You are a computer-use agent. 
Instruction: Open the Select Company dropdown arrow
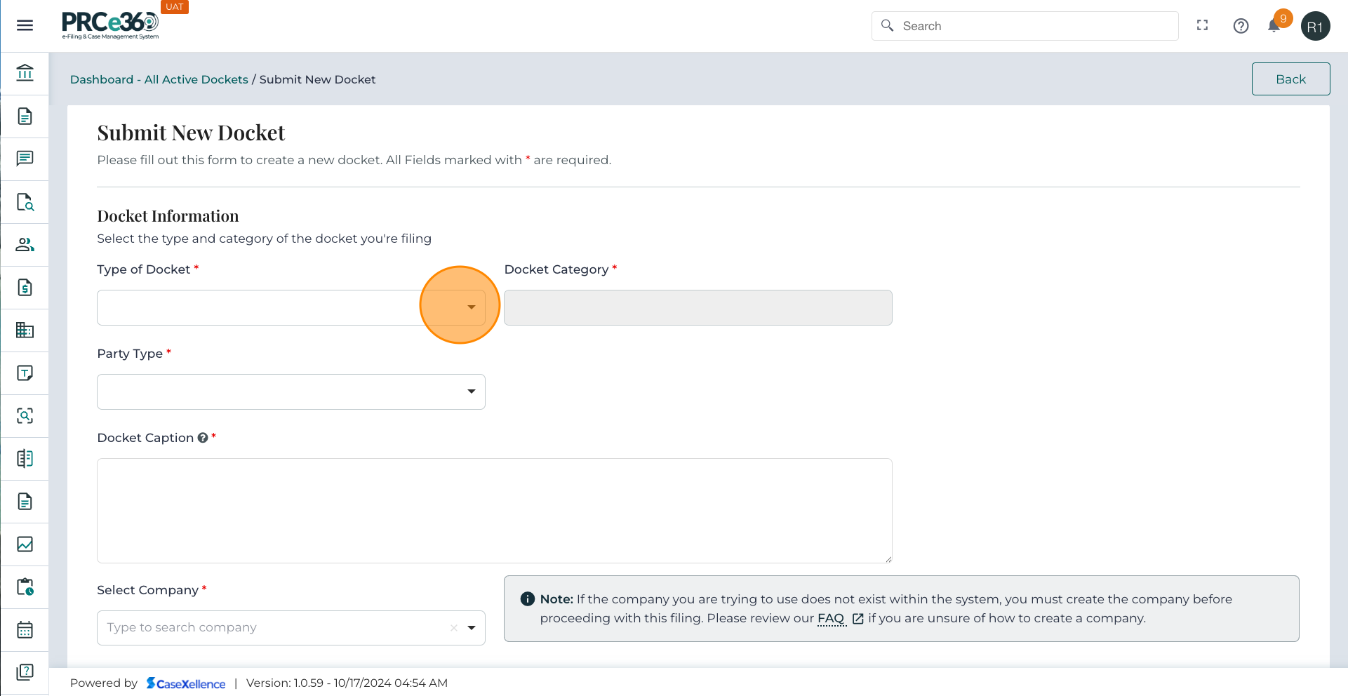point(472,628)
